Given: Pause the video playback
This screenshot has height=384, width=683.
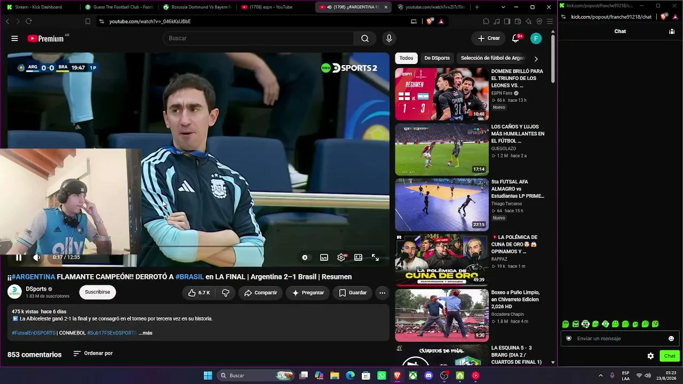Looking at the screenshot, I should click(19, 258).
